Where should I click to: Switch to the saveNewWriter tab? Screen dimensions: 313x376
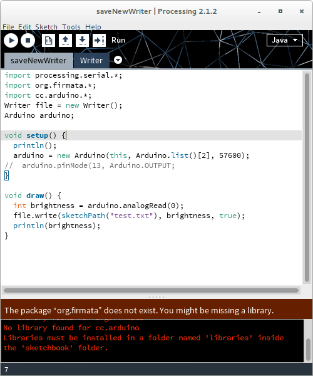[x=39, y=60]
